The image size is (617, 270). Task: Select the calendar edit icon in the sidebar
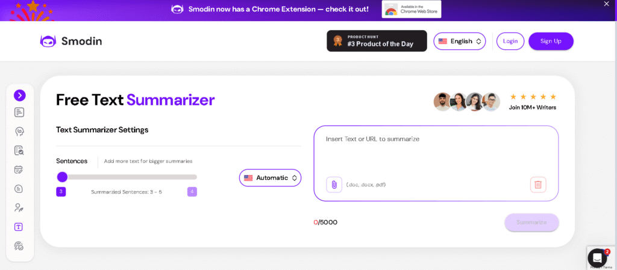[x=19, y=170]
